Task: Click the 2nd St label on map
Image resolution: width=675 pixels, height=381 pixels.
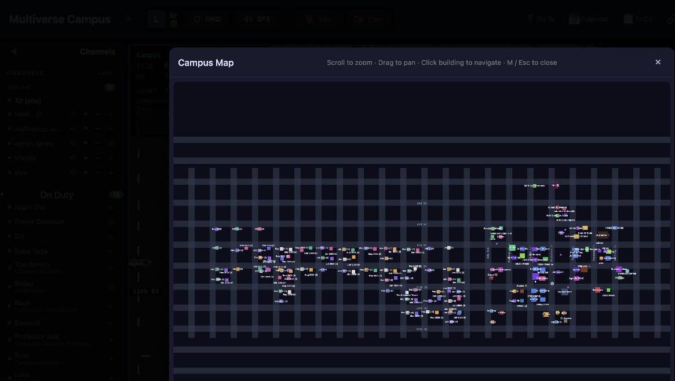Action: (422, 203)
